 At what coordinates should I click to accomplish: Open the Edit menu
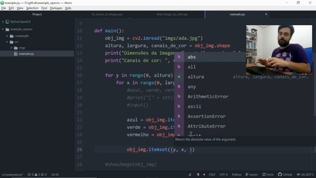[11, 8]
